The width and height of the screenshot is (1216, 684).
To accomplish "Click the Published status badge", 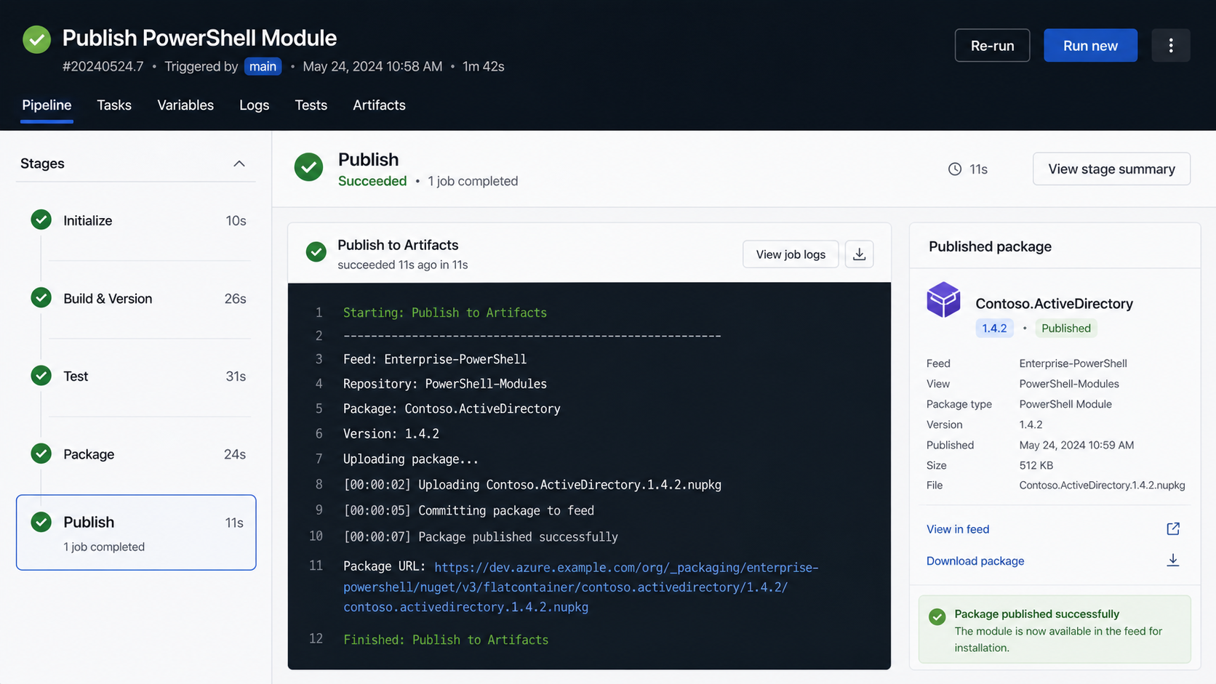I will (1065, 328).
